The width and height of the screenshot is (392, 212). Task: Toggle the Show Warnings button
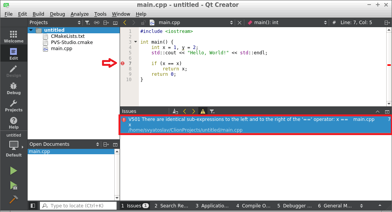pos(203,111)
